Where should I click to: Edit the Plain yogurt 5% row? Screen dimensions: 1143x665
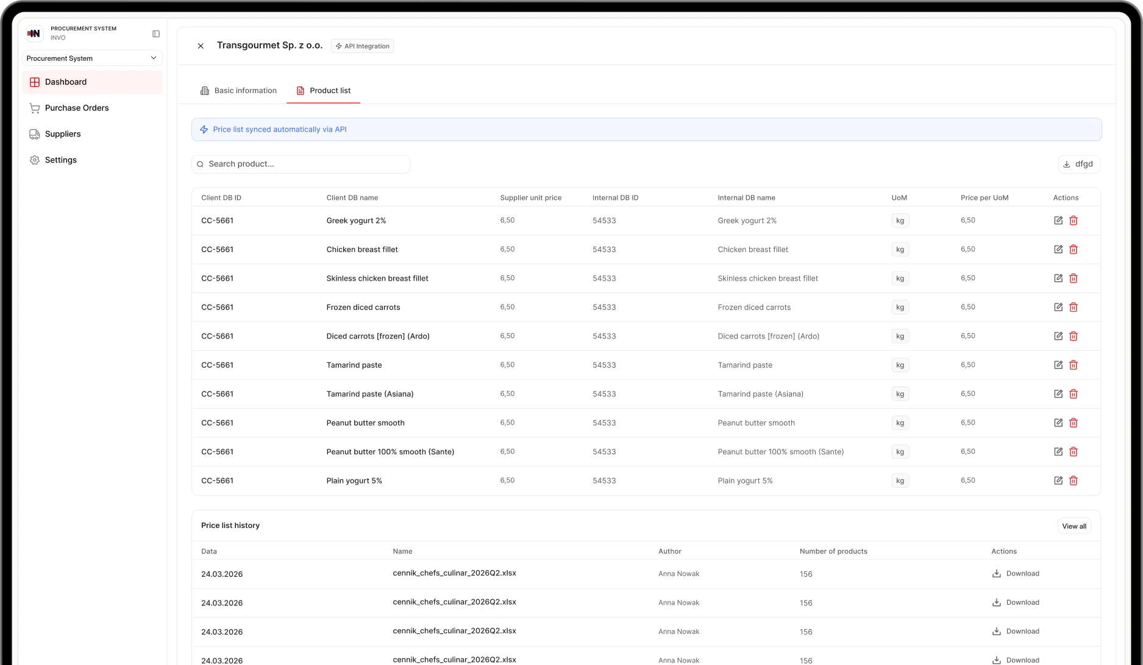1058,480
